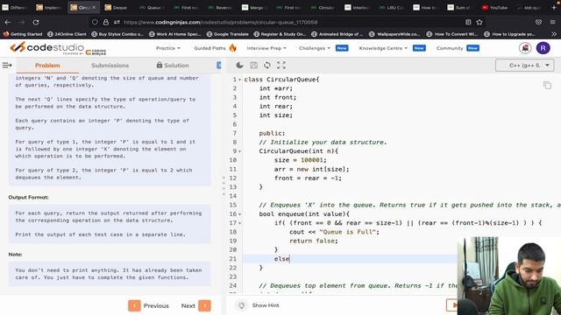The height and width of the screenshot is (315, 561).
Task: Open Getting Started bookmark
Action: click(x=23, y=34)
